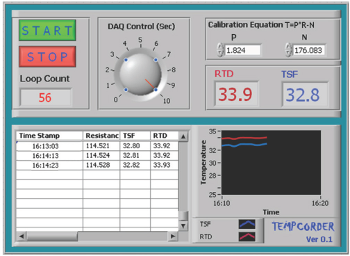Screen dimensions: 350x256
Task: Click the Loop Count indicator showing 56
Action: coord(46,97)
